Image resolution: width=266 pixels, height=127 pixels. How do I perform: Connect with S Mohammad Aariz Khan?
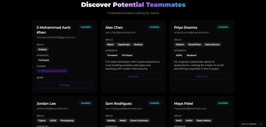click(64, 85)
